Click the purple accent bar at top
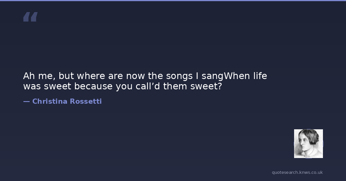 tap(173, 1)
